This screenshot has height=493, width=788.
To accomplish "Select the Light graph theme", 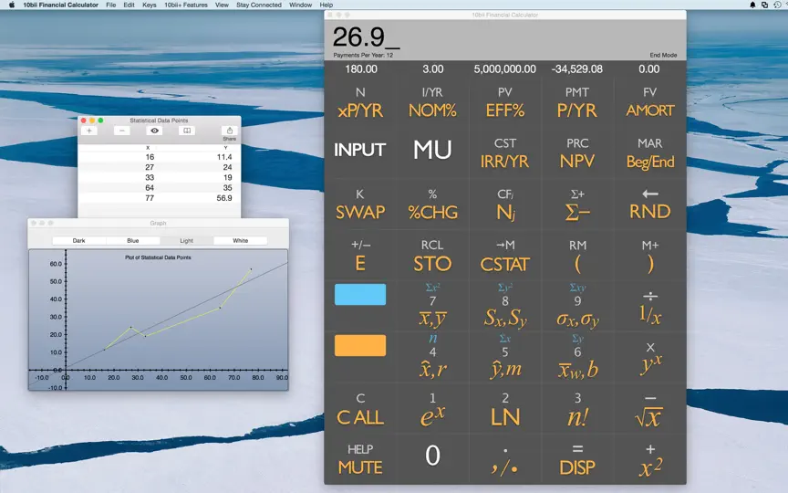I will click(x=186, y=240).
